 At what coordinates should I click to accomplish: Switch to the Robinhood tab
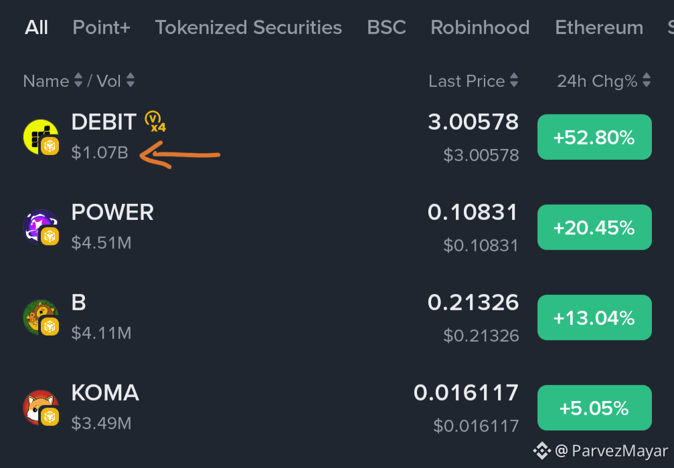pyautogui.click(x=480, y=27)
